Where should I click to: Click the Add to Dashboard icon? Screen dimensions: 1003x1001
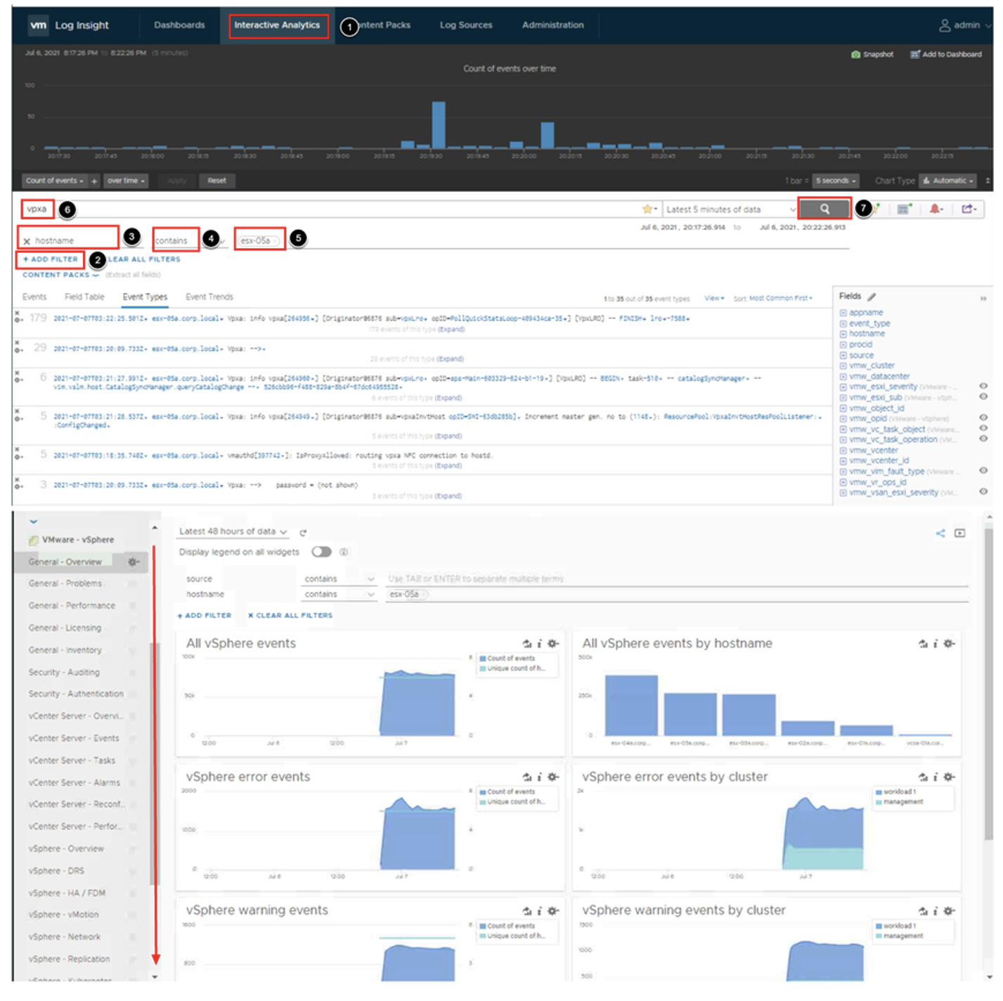(x=915, y=54)
